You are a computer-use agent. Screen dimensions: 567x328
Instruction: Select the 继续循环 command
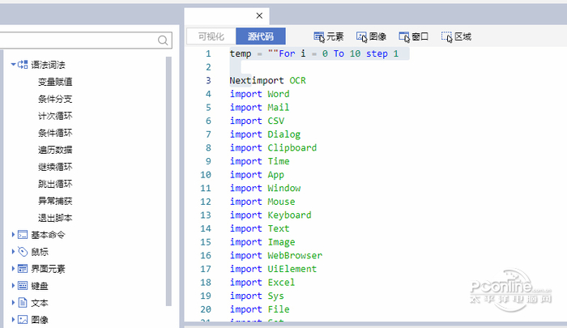tap(55, 167)
